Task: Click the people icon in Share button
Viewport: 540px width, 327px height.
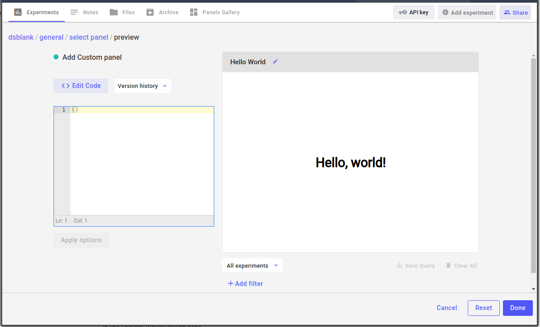Action: point(507,12)
